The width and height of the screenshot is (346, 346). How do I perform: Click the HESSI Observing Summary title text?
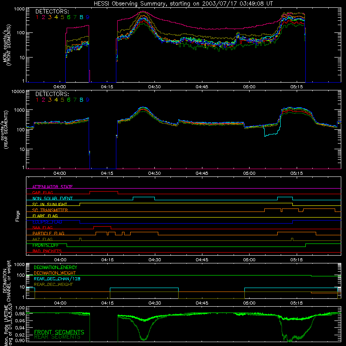(183, 4)
